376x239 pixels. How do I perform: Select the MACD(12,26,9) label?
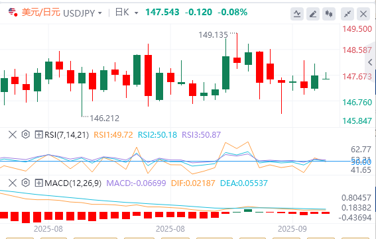click(x=73, y=183)
